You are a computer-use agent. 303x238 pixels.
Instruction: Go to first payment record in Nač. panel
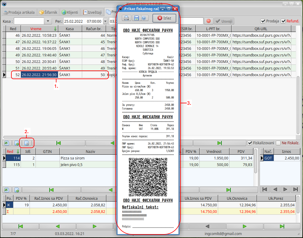[x=265, y=189]
